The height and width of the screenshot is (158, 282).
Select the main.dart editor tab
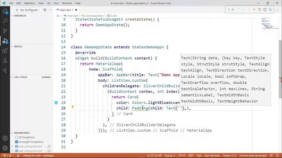(66, 10)
